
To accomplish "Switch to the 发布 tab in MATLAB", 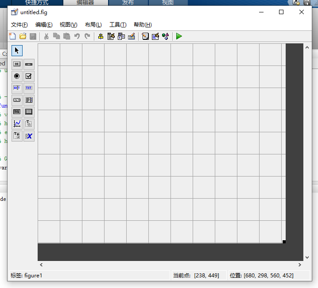I will coord(128,3).
